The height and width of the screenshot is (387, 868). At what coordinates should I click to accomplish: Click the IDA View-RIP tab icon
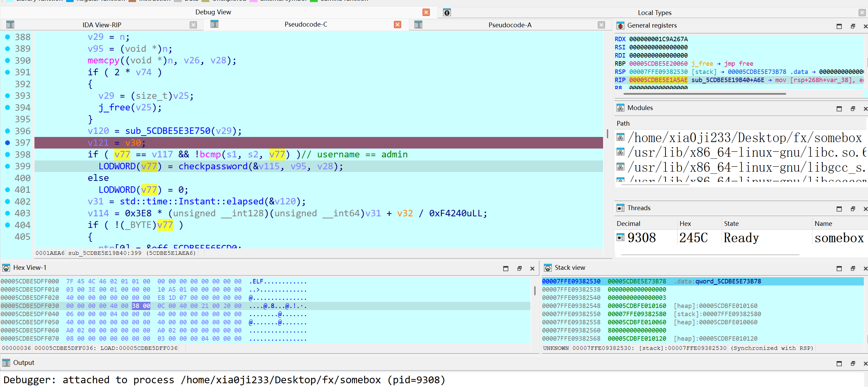(10, 25)
